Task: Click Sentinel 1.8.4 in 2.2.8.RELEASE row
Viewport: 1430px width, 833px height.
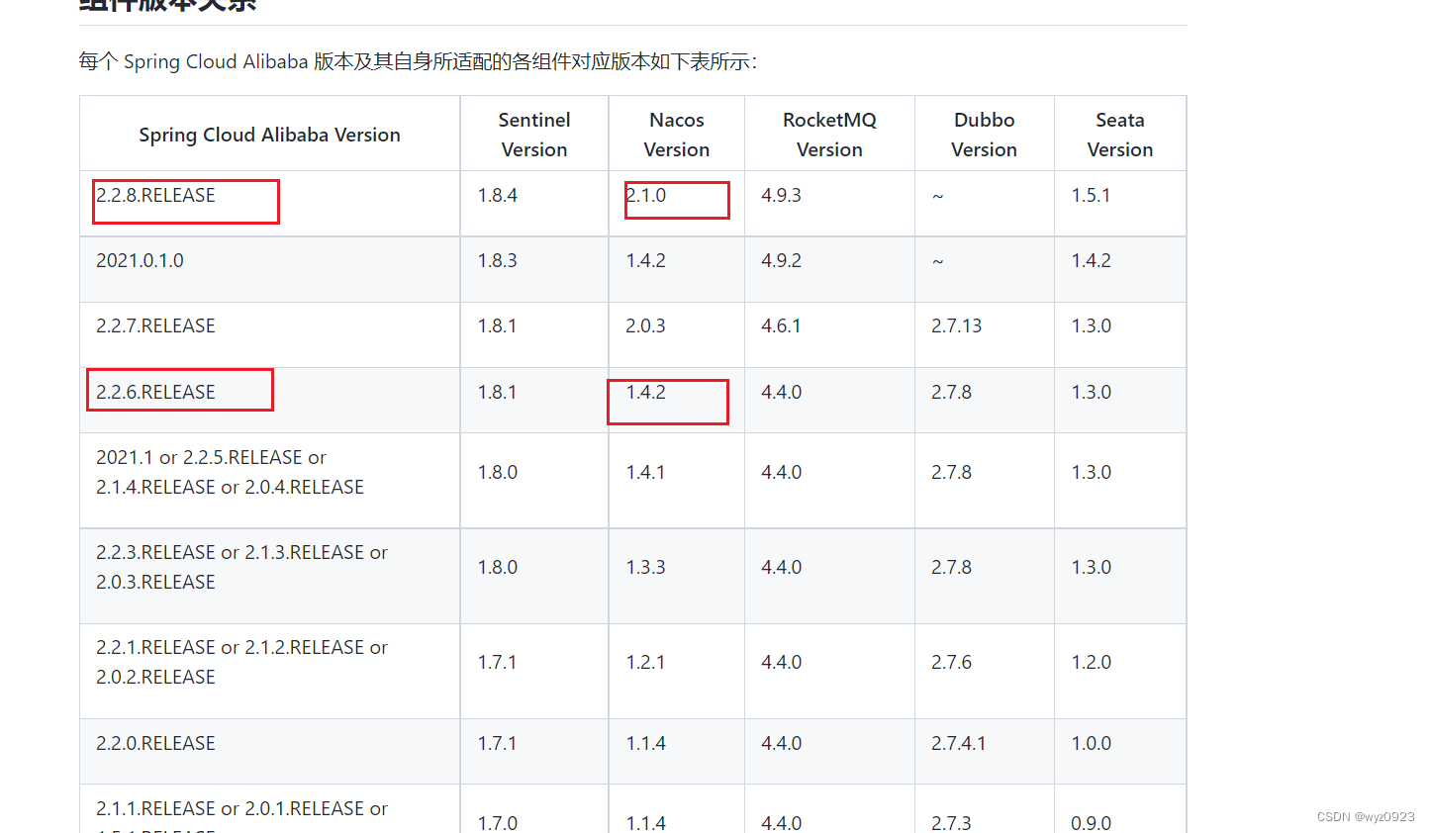Action: (534, 204)
